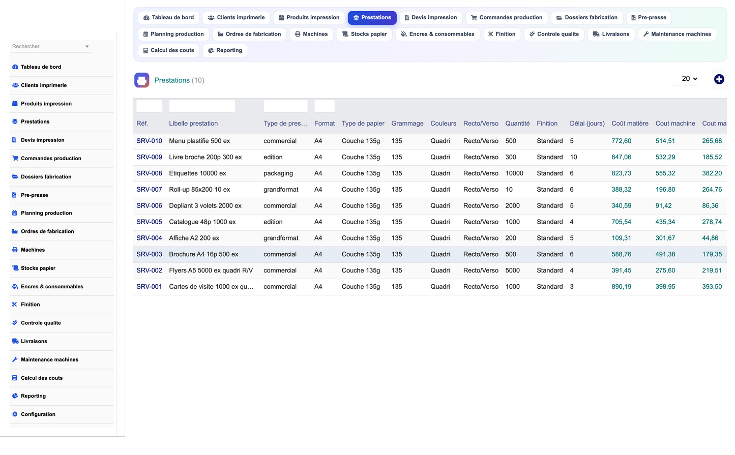
Task: Click the Clients imprimerie sidebar icon
Action: coord(15,85)
